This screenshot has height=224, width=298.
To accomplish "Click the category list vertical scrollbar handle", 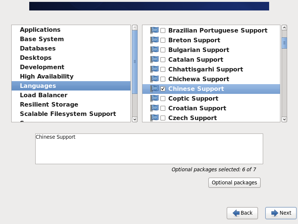I will pos(135,61).
